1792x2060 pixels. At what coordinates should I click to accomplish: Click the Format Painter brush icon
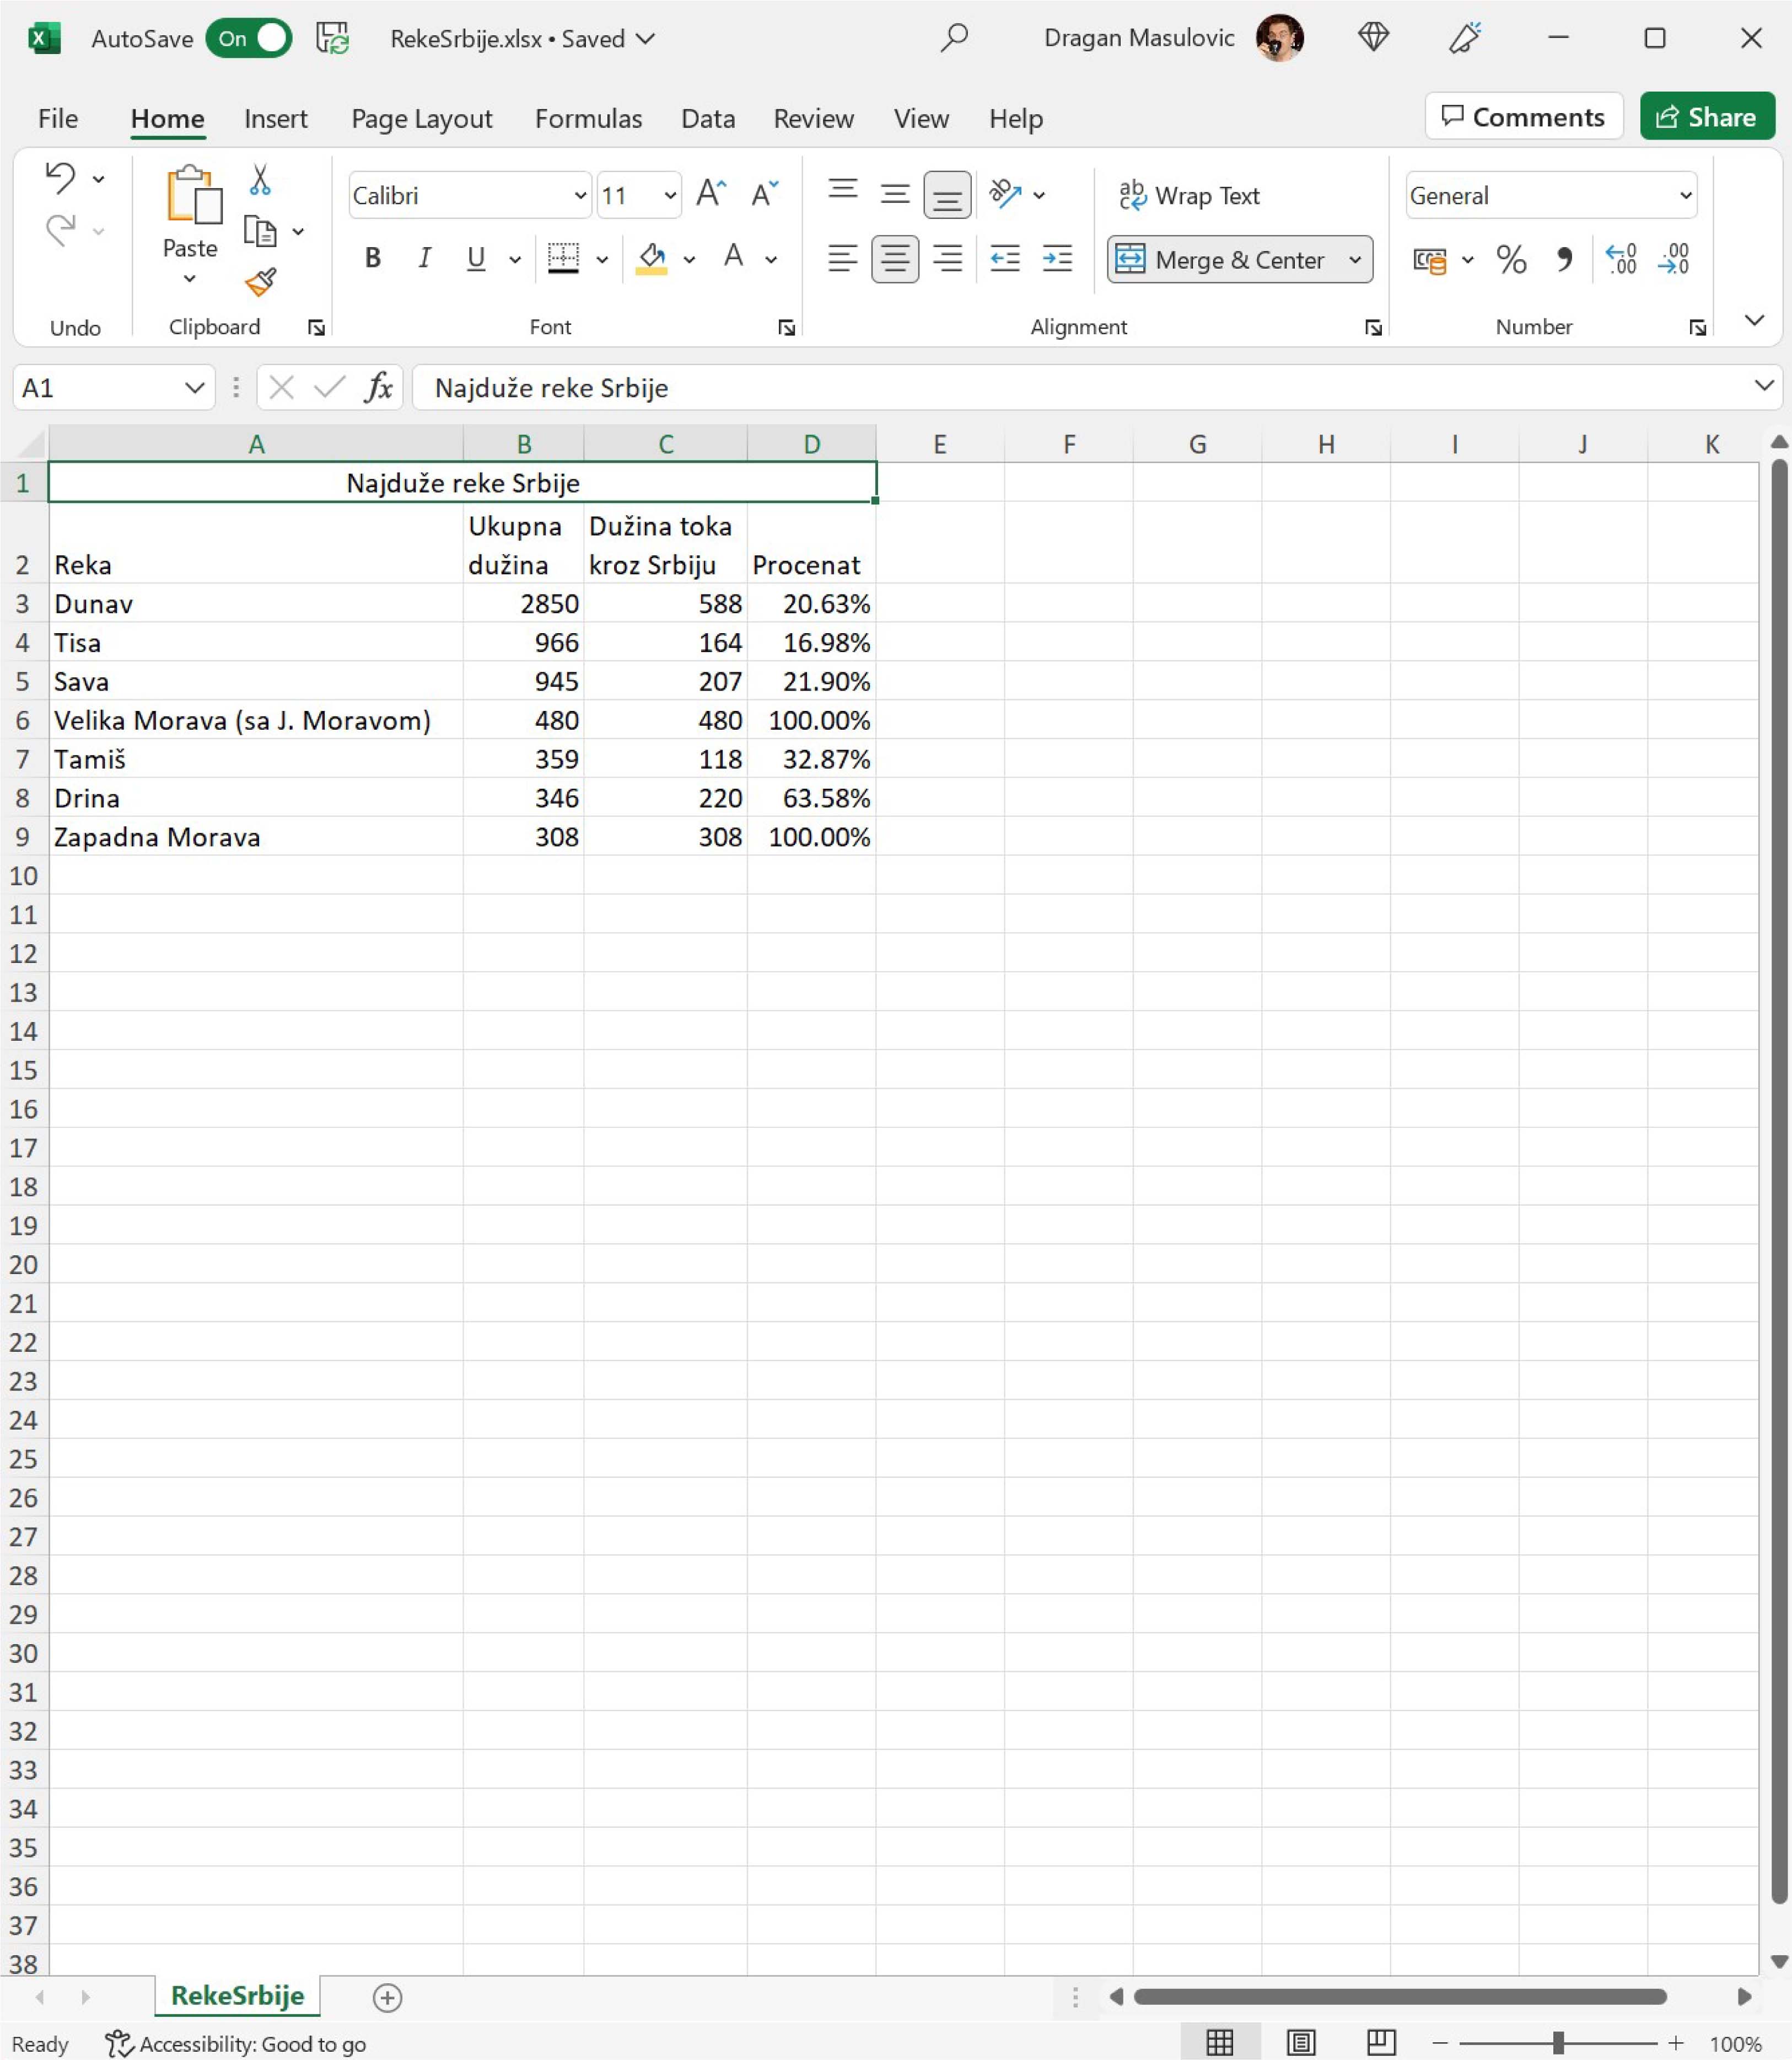pos(260,283)
